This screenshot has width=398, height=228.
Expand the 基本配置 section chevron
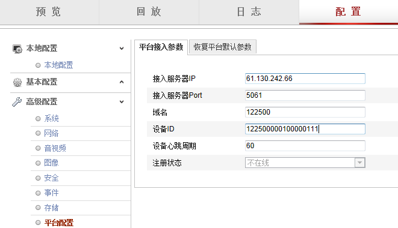tap(122, 82)
